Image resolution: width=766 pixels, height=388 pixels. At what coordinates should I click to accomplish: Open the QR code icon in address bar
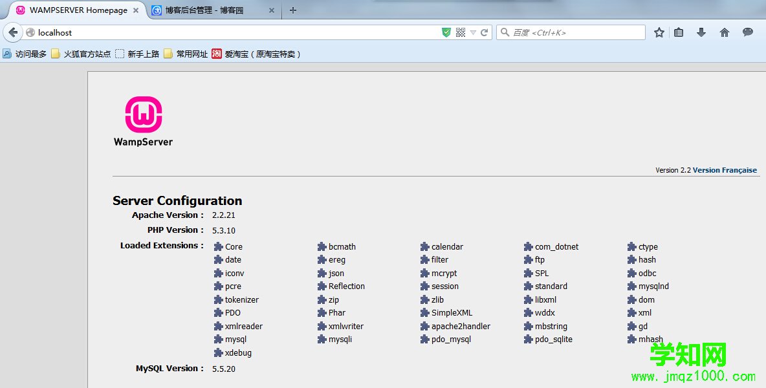pos(460,32)
